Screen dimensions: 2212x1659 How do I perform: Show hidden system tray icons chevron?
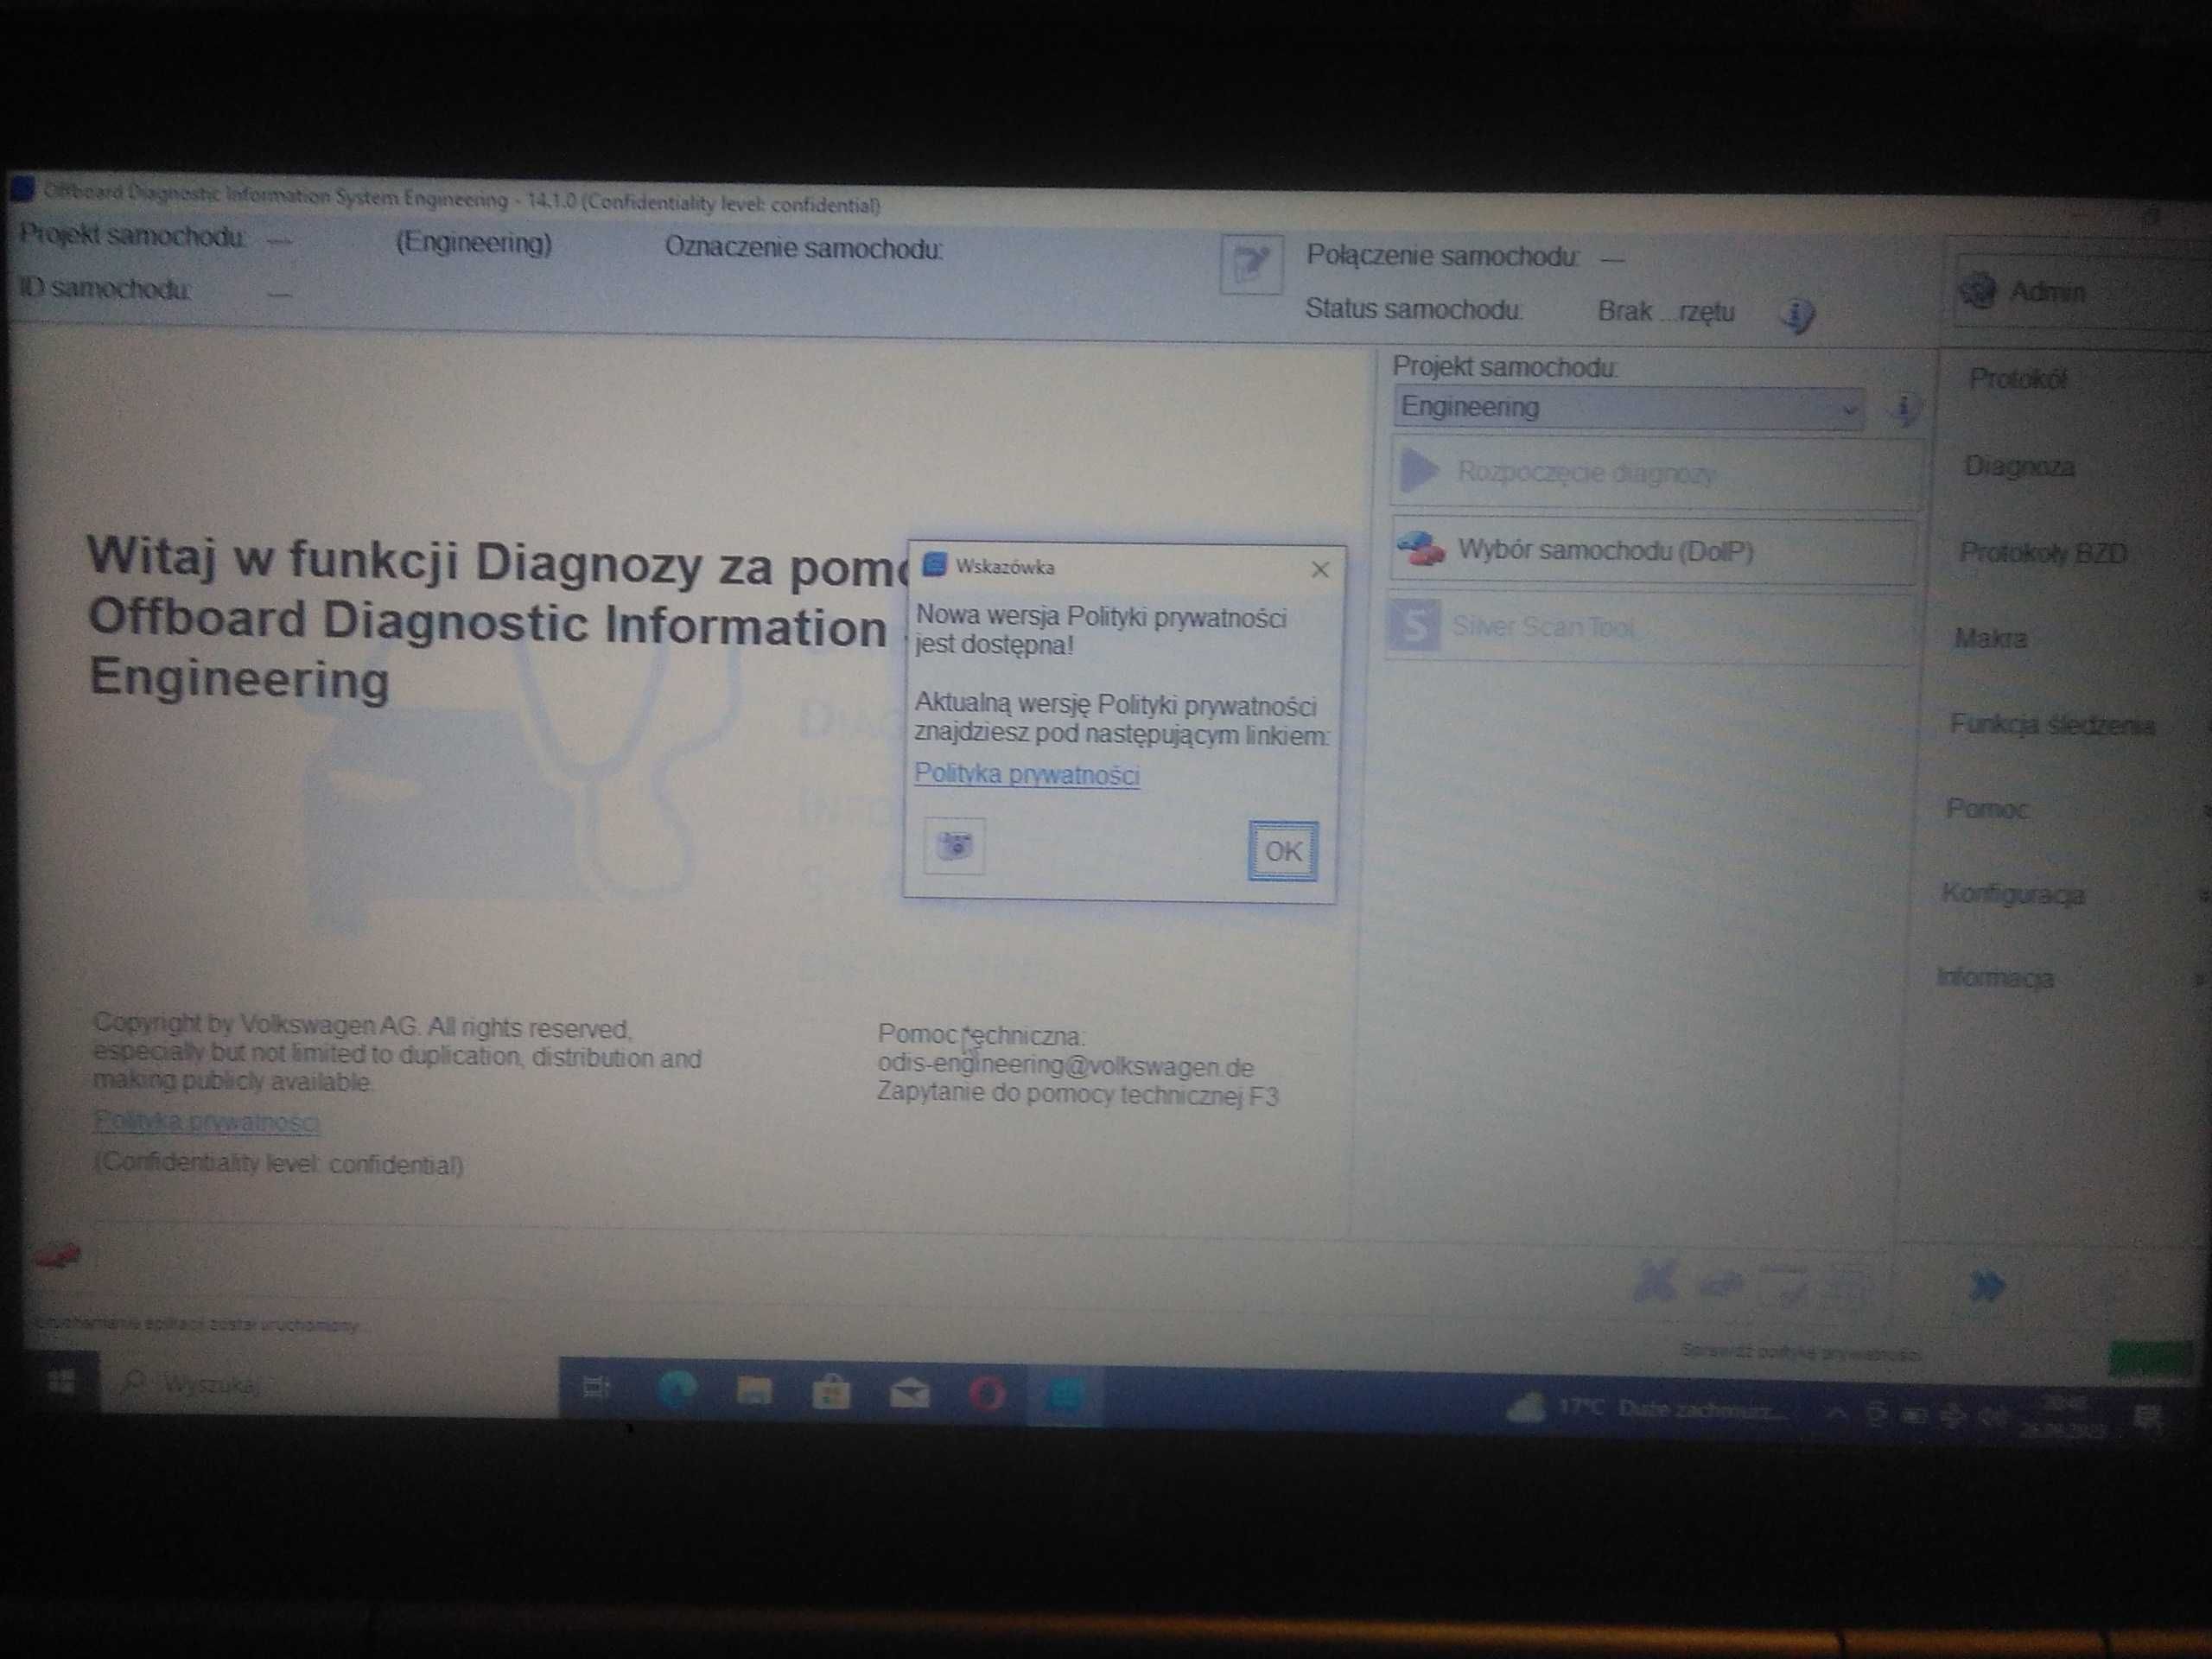pyautogui.click(x=1837, y=1412)
